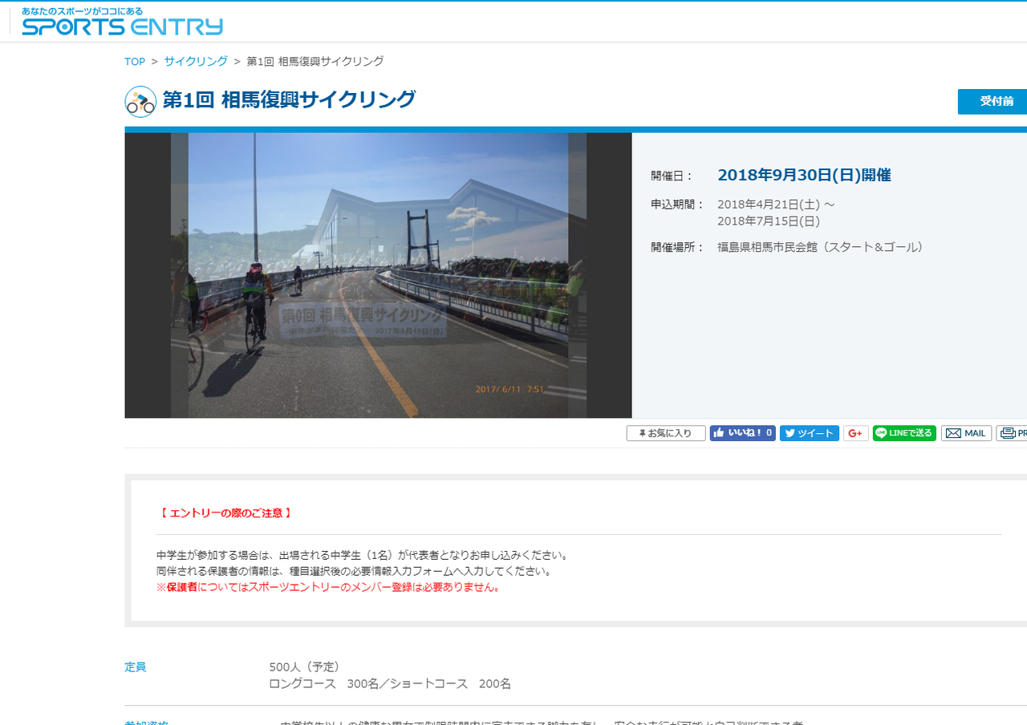
Task: Show previous slide via left image strip
Action: tap(179, 275)
